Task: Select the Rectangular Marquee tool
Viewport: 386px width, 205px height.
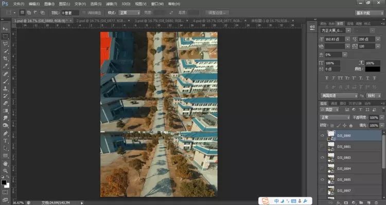Action: [5, 36]
